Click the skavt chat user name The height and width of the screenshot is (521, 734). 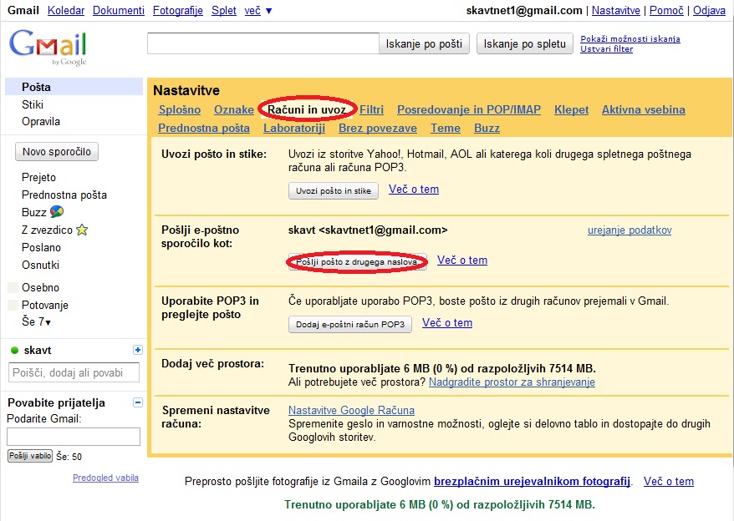click(x=38, y=350)
